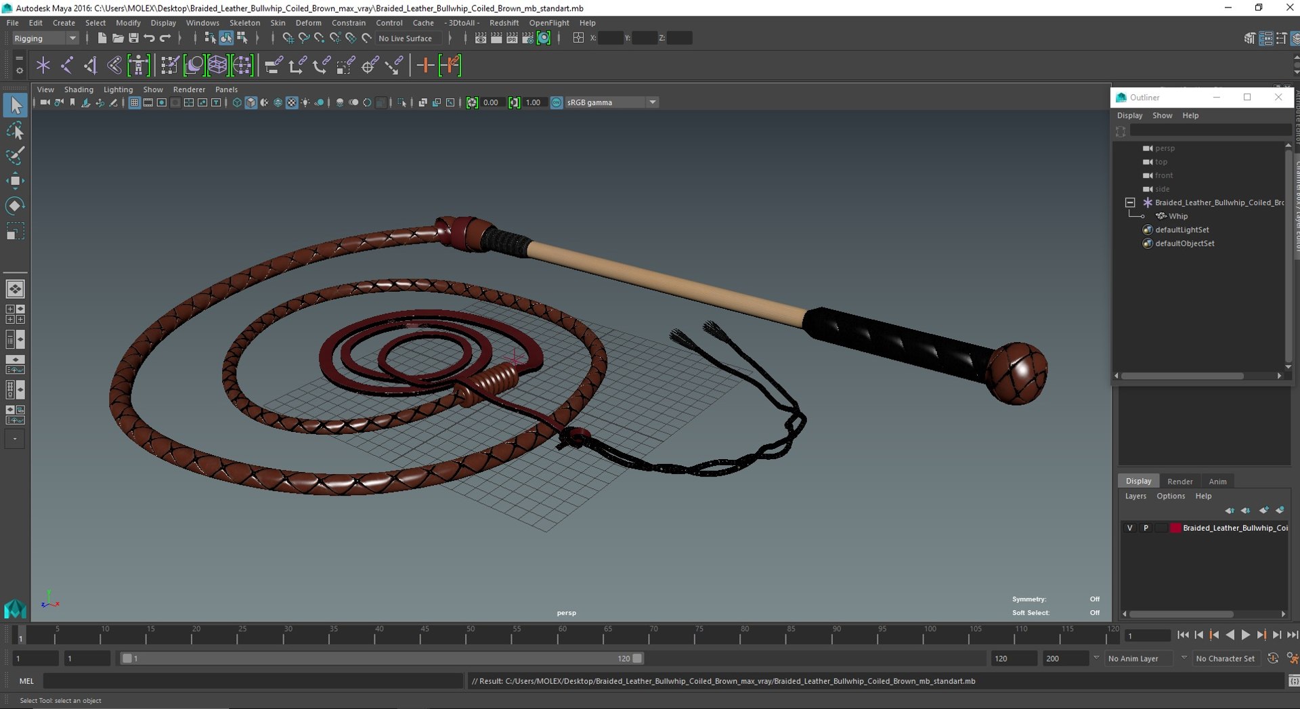Open the Create Joints shelf tool
This screenshot has height=709, width=1300.
[x=66, y=65]
